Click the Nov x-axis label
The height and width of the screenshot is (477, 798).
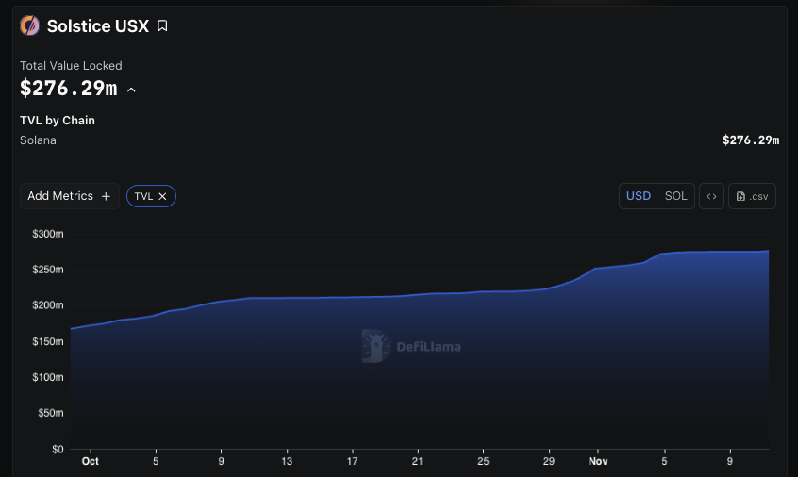click(598, 461)
